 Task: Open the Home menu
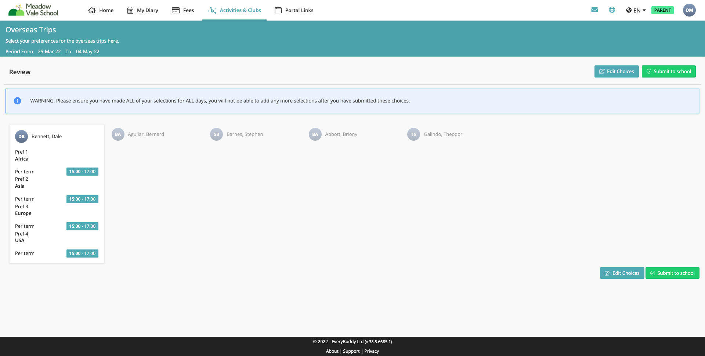click(x=101, y=10)
